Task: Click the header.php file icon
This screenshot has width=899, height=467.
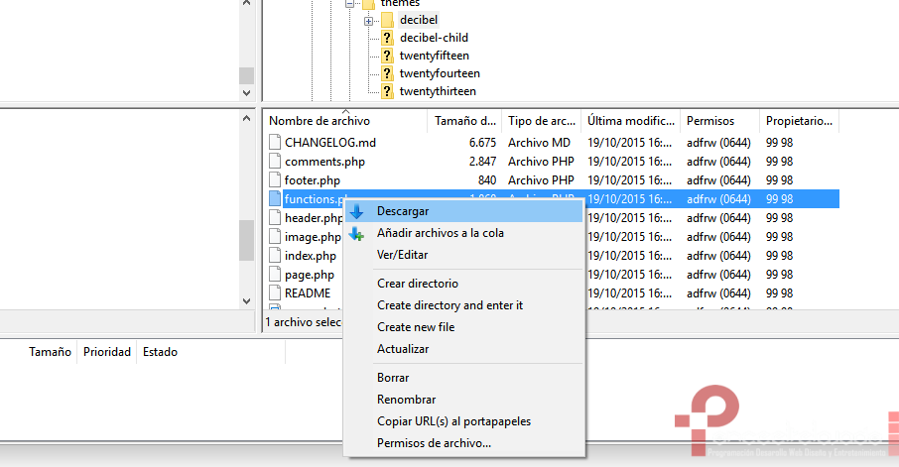Action: 275,218
